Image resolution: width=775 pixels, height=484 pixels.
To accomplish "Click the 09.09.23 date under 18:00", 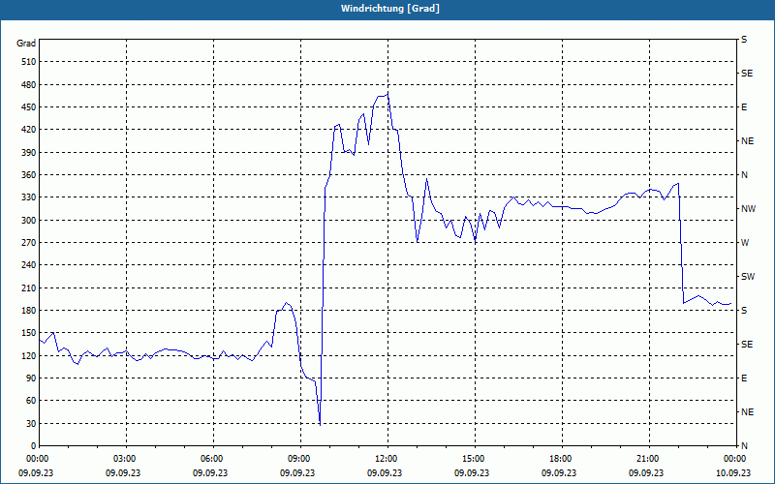I will point(559,472).
